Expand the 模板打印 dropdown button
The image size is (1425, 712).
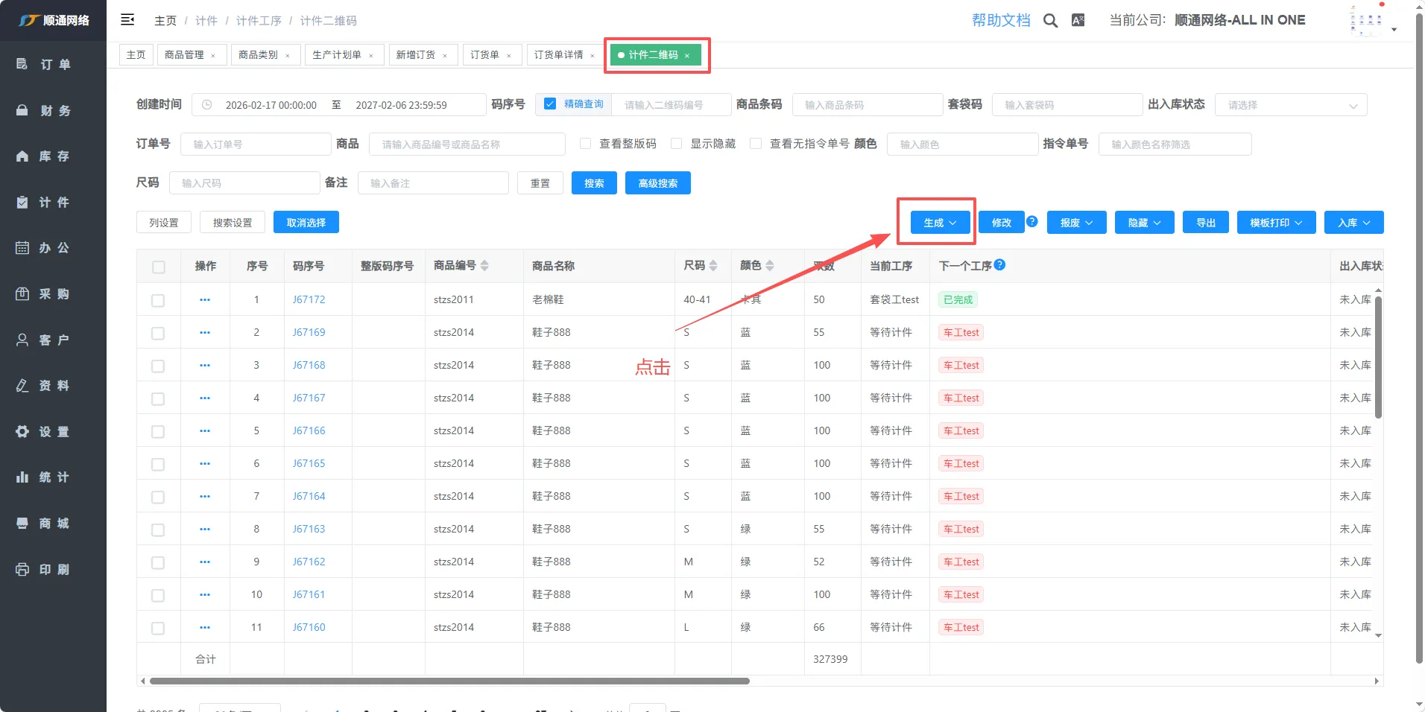click(1275, 223)
